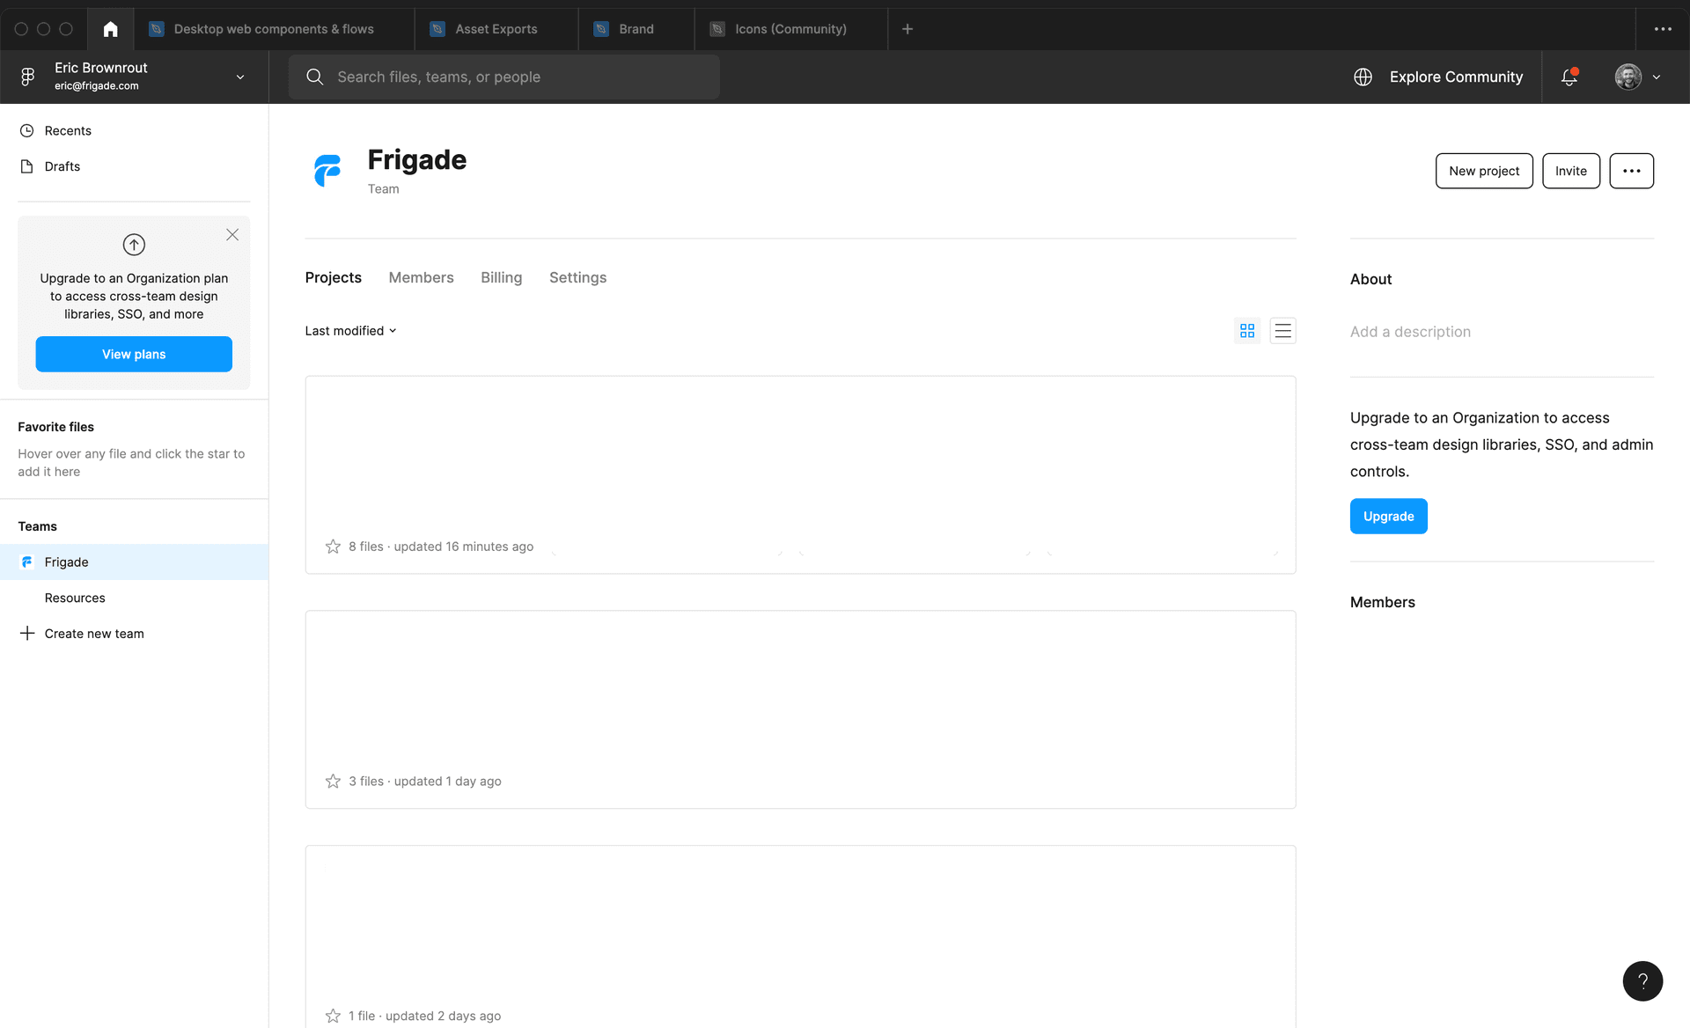The height and width of the screenshot is (1028, 1690).
Task: Click the Explore Community globe icon
Action: click(x=1363, y=77)
